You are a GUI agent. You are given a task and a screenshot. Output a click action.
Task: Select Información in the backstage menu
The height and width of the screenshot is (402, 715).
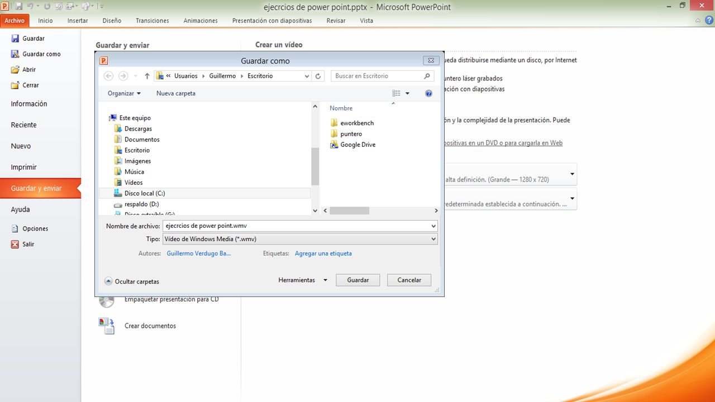point(29,104)
